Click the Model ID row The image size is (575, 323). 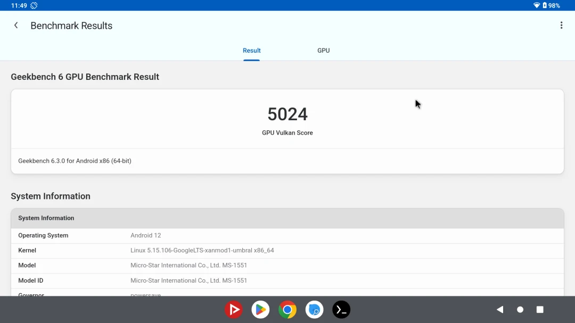point(287,280)
